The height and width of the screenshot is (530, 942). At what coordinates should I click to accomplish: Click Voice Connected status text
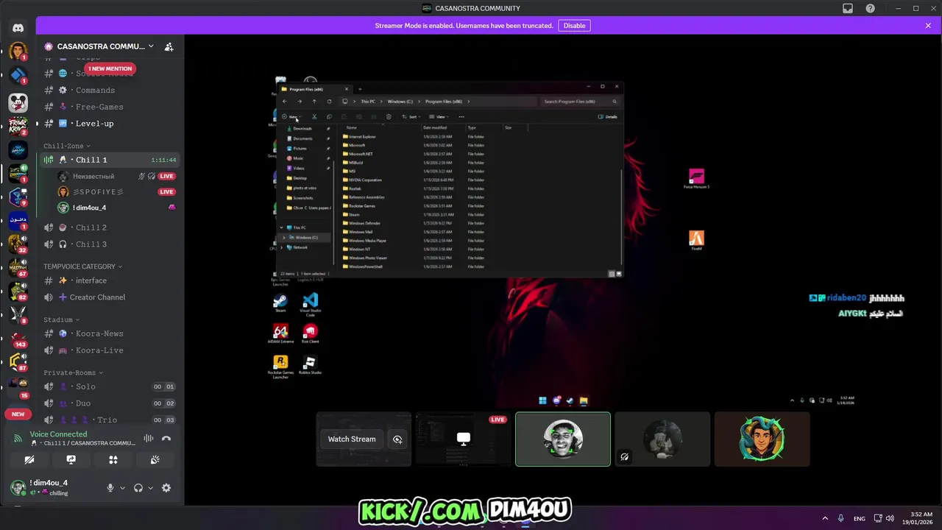[58, 434]
